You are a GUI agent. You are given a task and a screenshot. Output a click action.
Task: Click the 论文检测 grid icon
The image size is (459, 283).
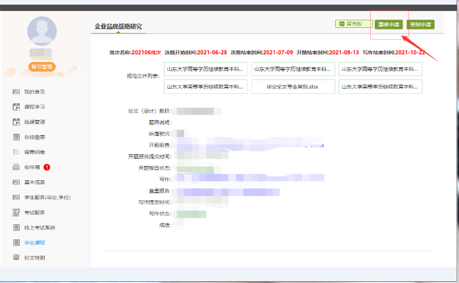click(x=16, y=257)
